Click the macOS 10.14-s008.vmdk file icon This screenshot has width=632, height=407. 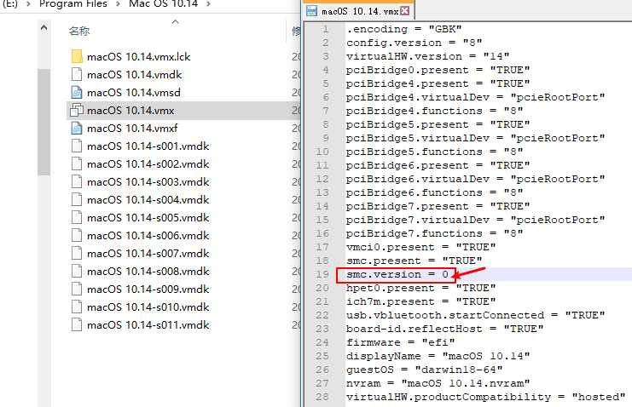coord(77,272)
